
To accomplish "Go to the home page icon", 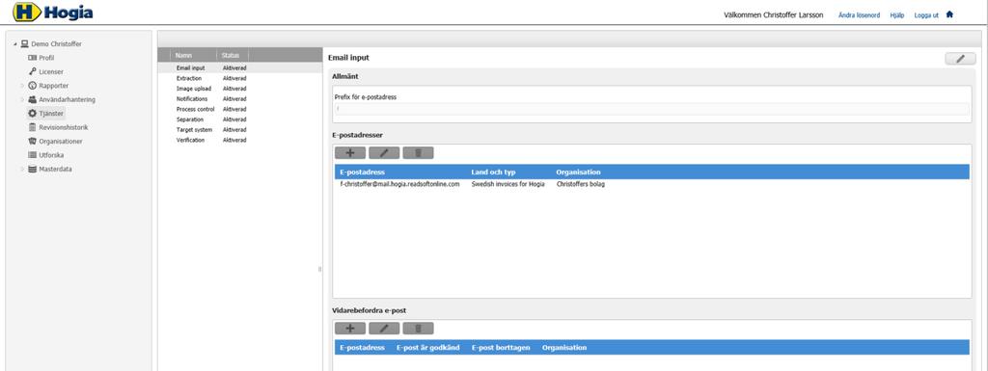I will tap(949, 14).
